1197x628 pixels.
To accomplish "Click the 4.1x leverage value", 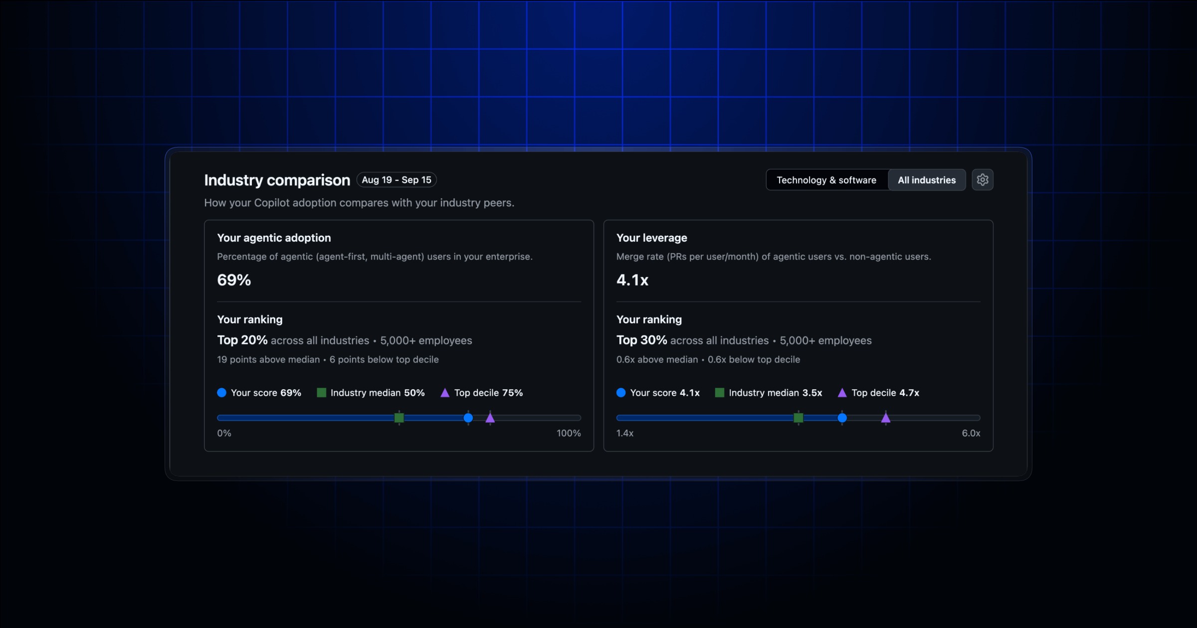I will click(x=632, y=280).
